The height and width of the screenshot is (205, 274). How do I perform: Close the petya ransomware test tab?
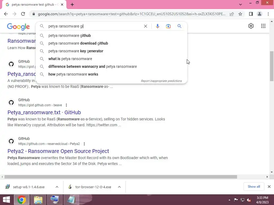coord(62,5)
